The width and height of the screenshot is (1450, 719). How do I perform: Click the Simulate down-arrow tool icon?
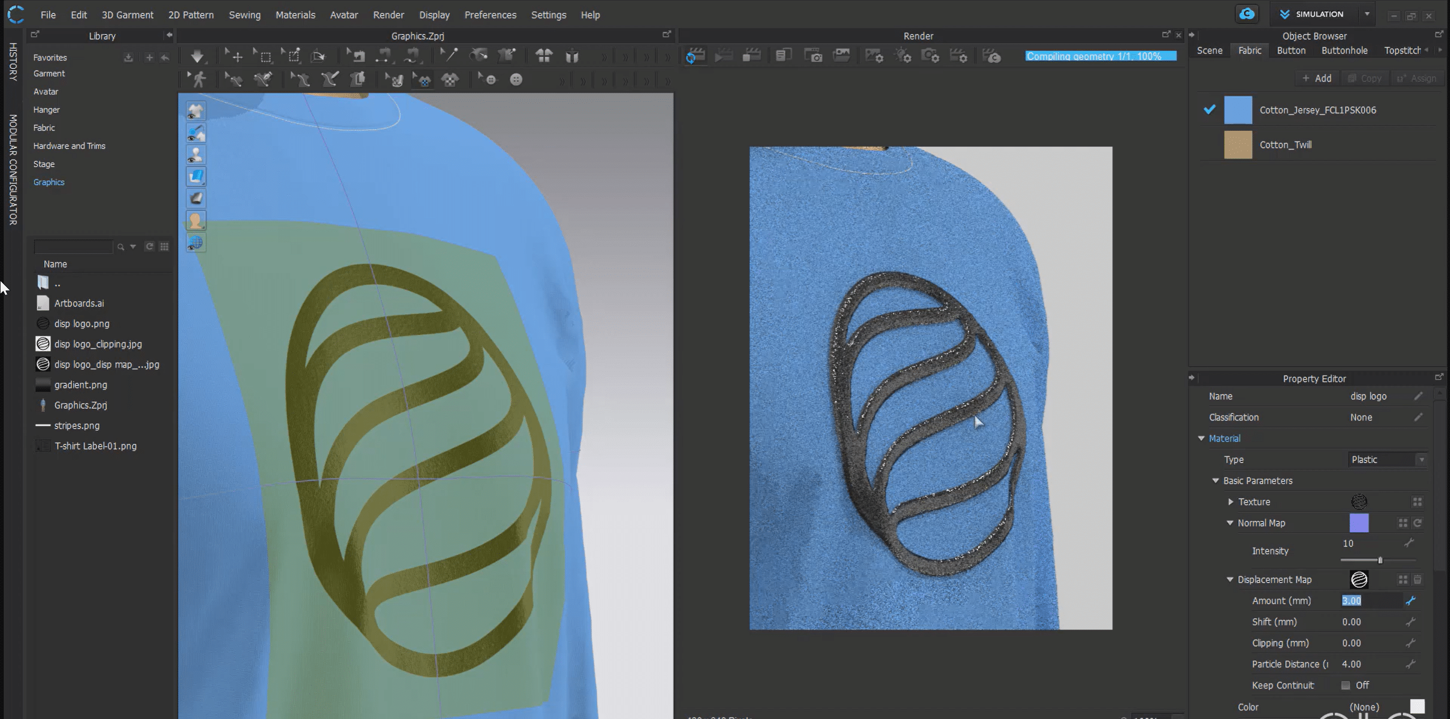(197, 56)
